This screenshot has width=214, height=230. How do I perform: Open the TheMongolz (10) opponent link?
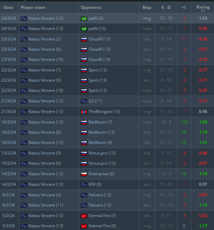pyautogui.click(x=104, y=112)
